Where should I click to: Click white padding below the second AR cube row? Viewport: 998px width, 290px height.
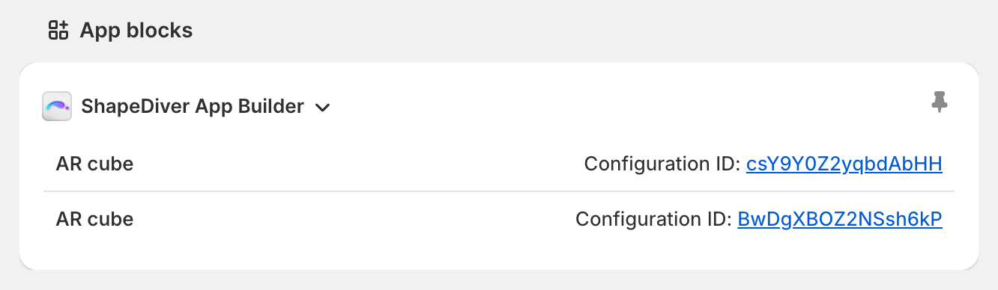pyautogui.click(x=499, y=254)
